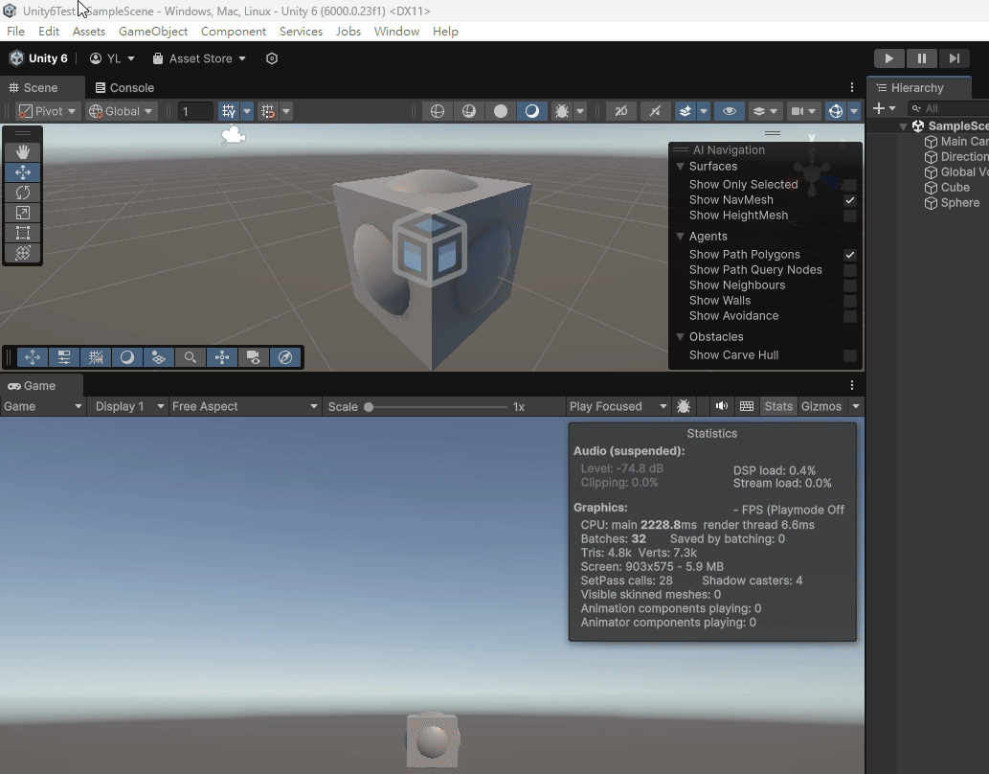Select the Scale tool
The image size is (989, 774).
[x=23, y=213]
